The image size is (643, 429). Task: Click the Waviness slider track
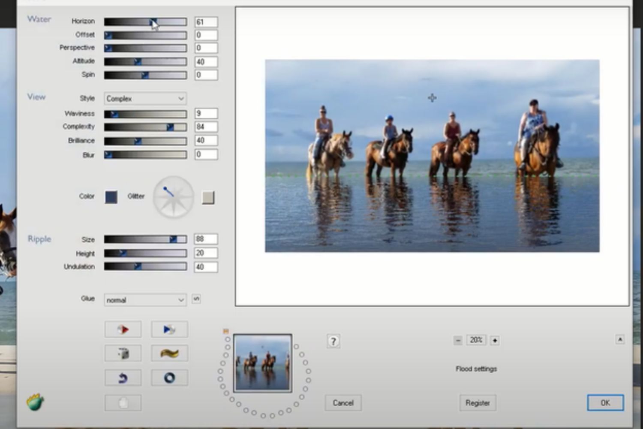[145, 114]
